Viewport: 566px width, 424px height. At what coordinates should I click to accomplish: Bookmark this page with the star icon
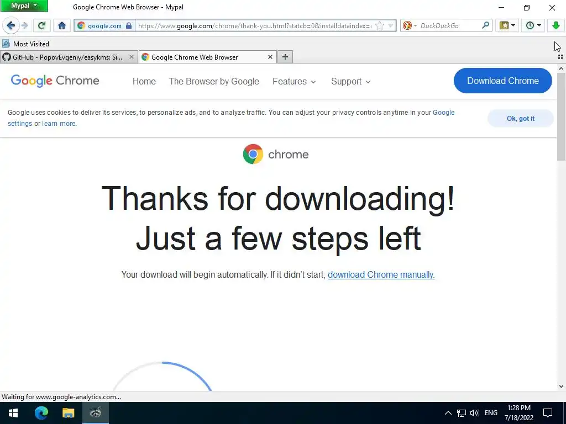pos(380,25)
